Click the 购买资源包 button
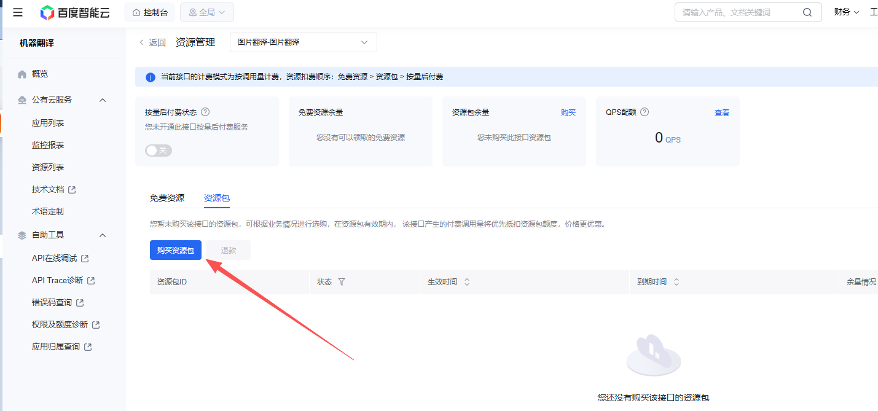This screenshot has height=411, width=878. 175,250
